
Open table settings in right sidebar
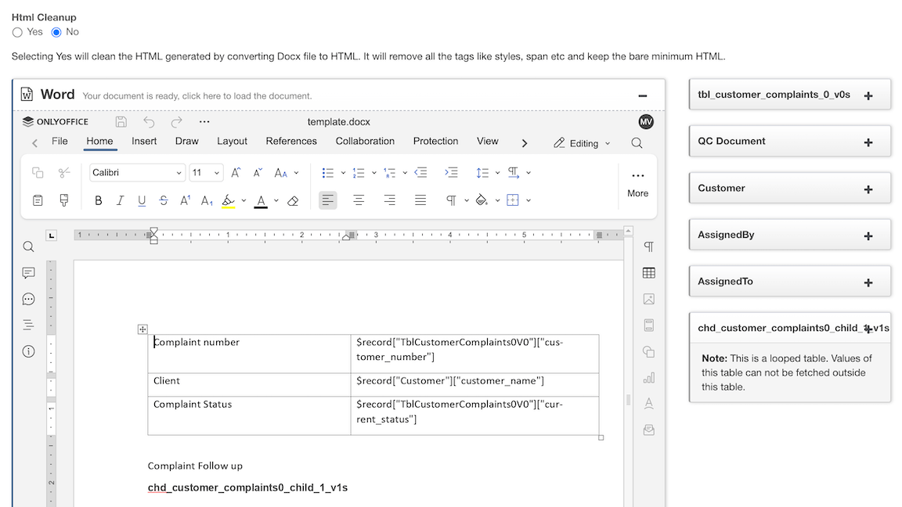(648, 273)
